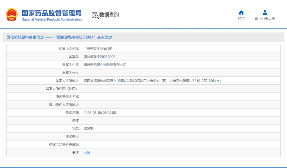Open the 首页 home icon
Image resolution: width=287 pixels, height=168 pixels.
click(241, 12)
